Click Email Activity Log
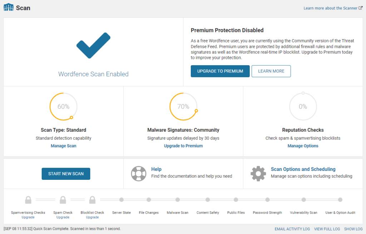Viewport: 366px width, 234px height. coord(292,229)
